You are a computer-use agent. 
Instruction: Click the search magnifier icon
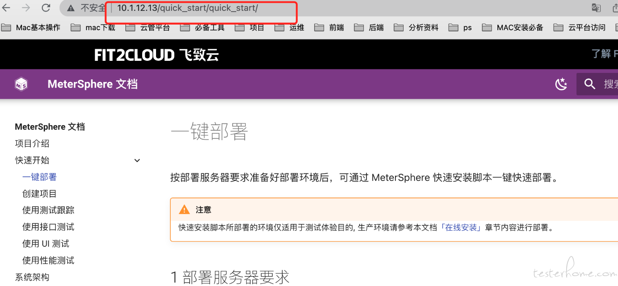[589, 84]
